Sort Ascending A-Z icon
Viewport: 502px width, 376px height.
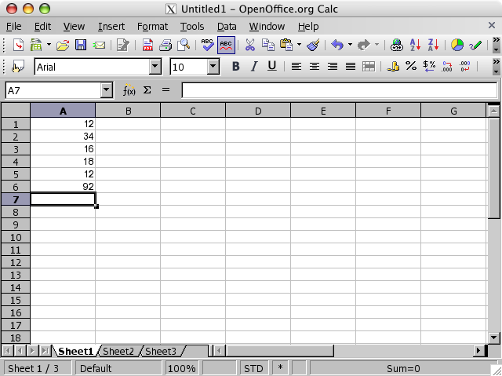(415, 45)
